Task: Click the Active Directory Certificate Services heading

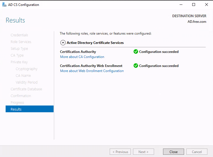Action: click(95, 43)
